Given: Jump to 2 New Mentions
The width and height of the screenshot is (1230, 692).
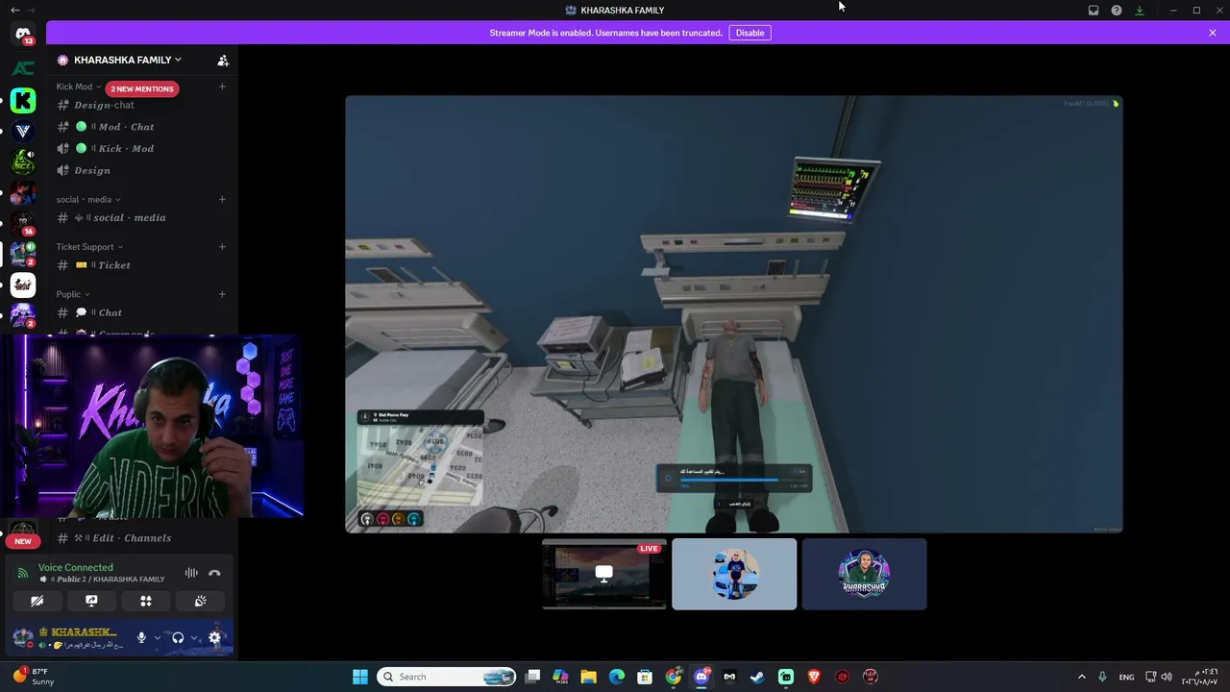Looking at the screenshot, I should click(x=142, y=88).
